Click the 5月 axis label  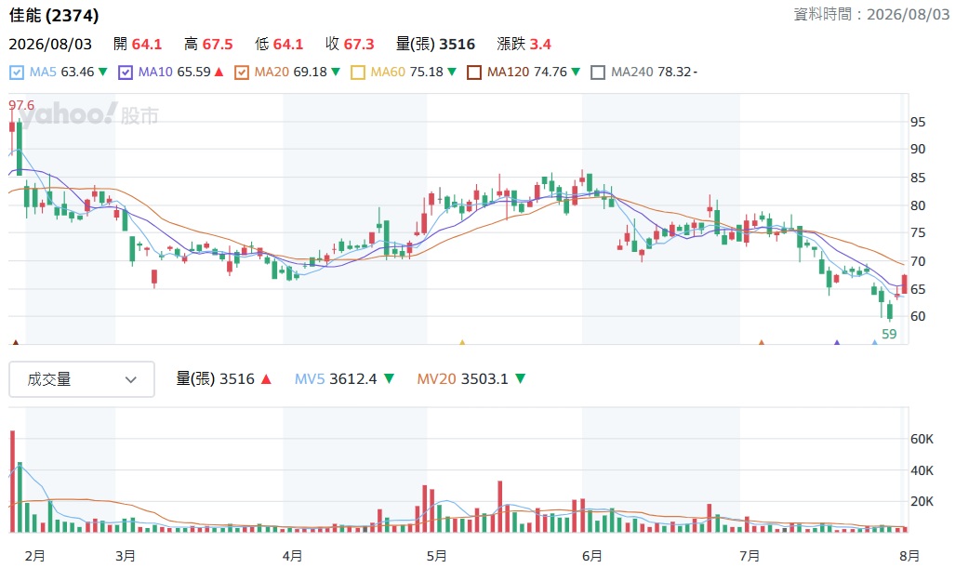pos(436,555)
